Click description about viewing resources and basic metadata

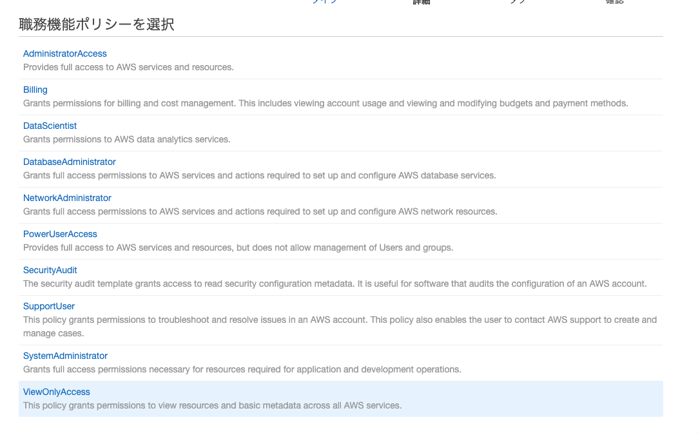[x=212, y=405]
